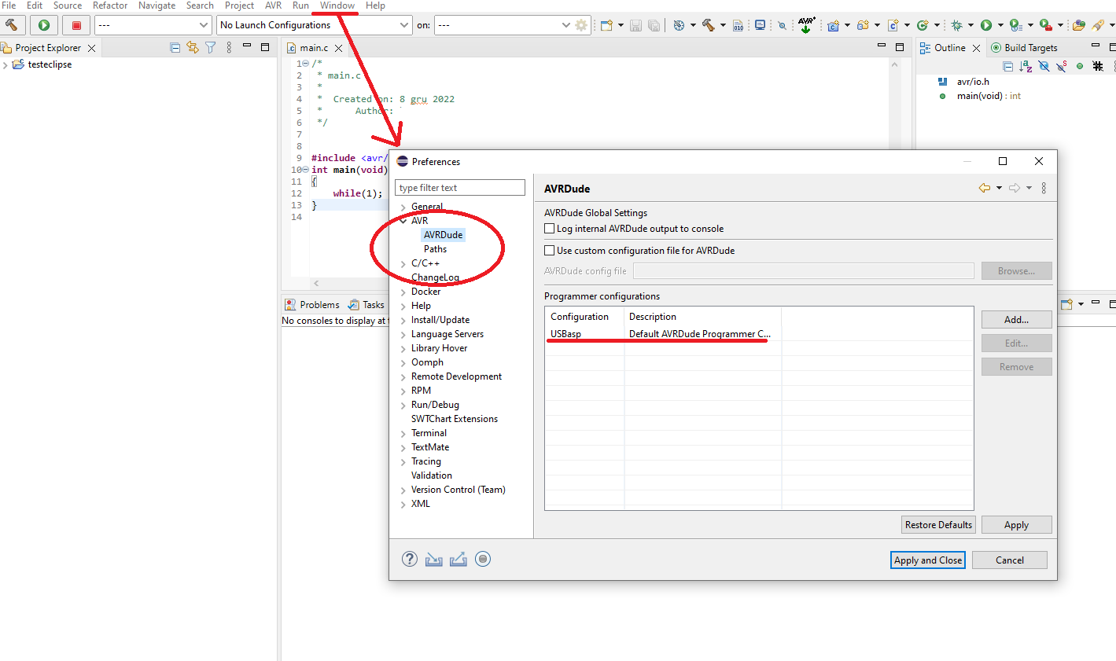
Task: Open the Help menu in the menu bar
Action: pyautogui.click(x=375, y=6)
